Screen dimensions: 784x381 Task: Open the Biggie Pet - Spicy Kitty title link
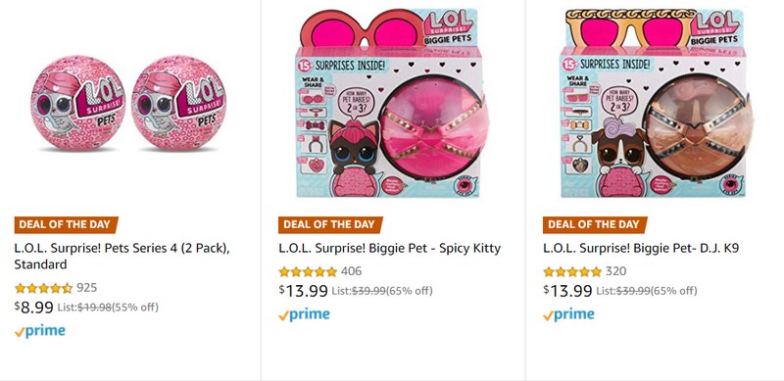(389, 248)
